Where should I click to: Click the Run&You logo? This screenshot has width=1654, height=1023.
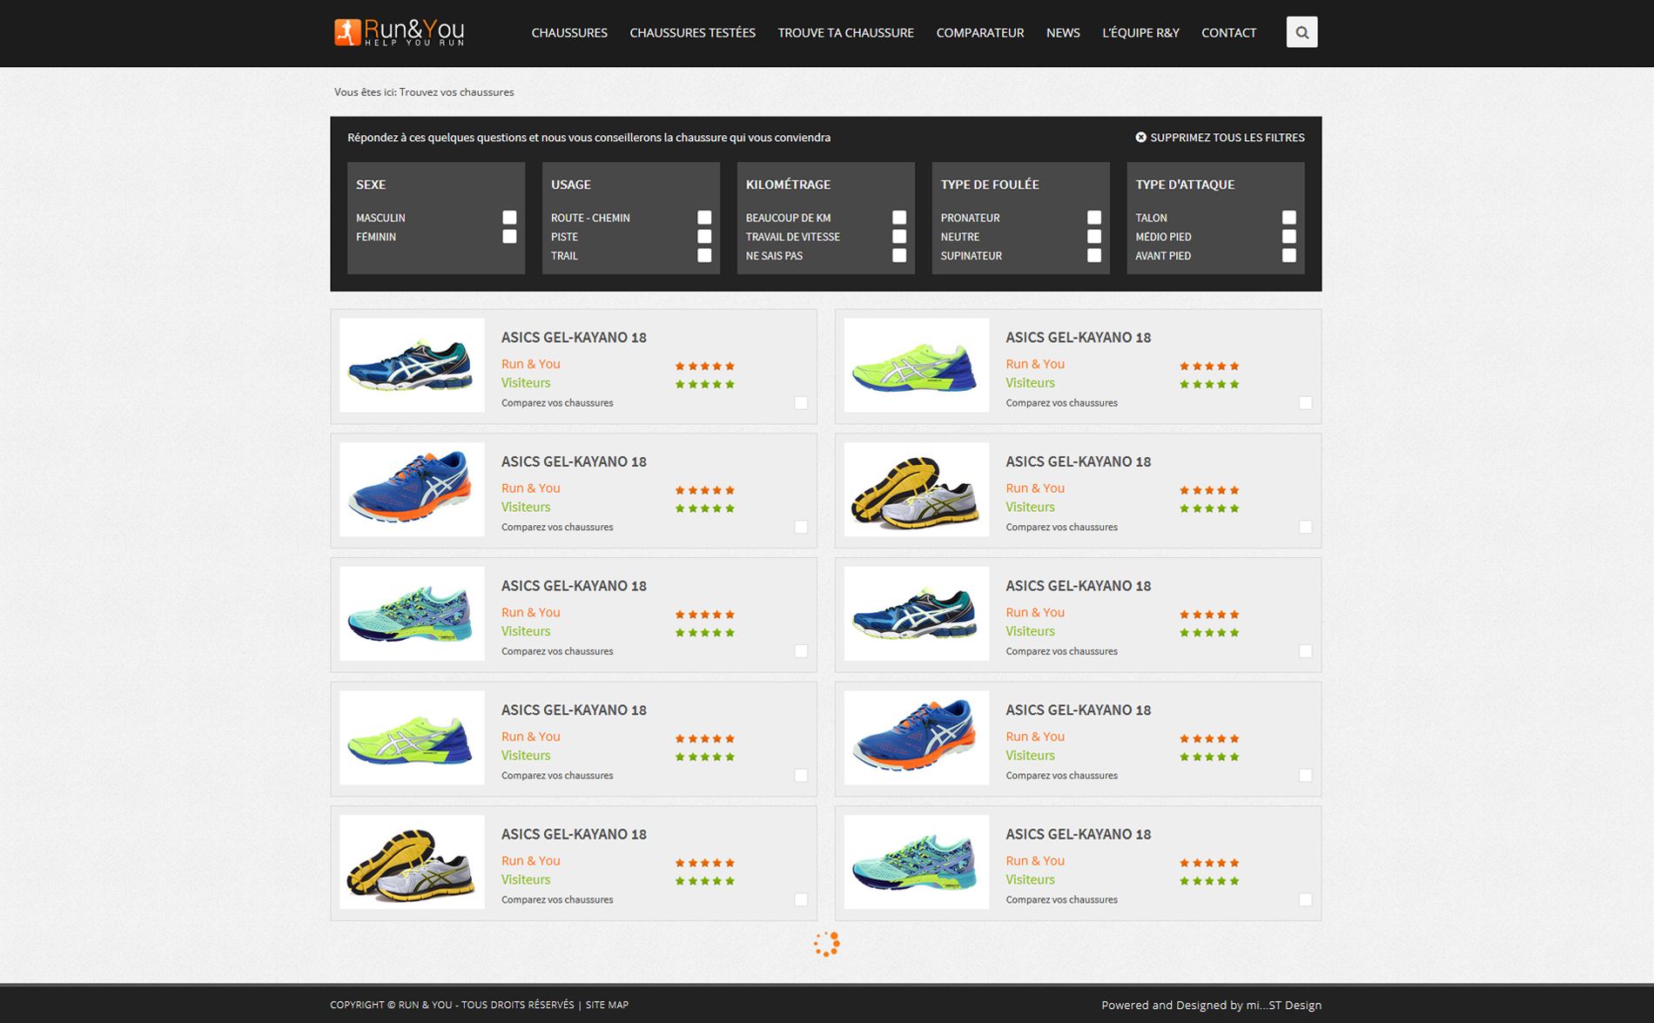400,32
